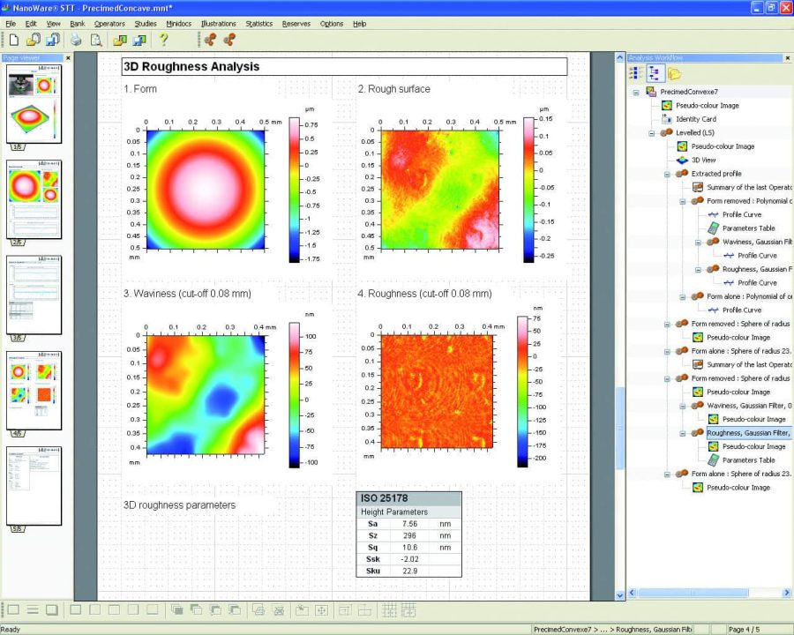Close the Analysis Workflow panel
This screenshot has width=794, height=635.
[787, 58]
